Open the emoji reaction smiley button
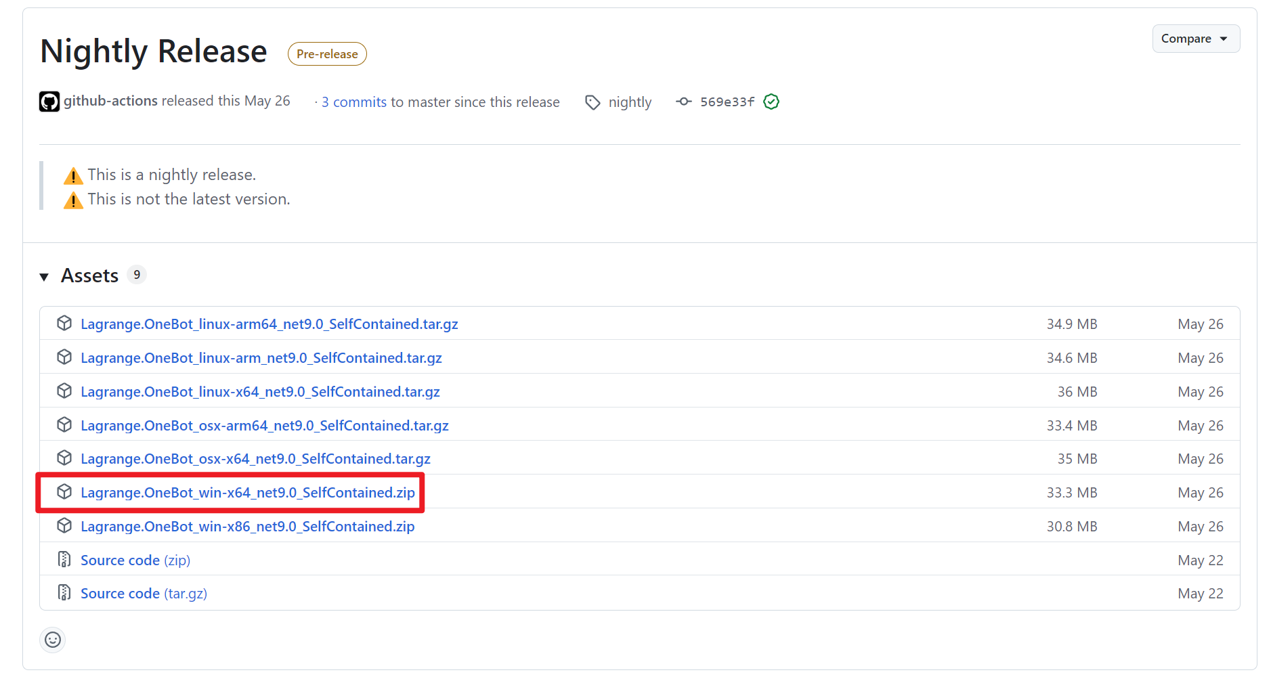Image resolution: width=1271 pixels, height=683 pixels. (x=53, y=640)
